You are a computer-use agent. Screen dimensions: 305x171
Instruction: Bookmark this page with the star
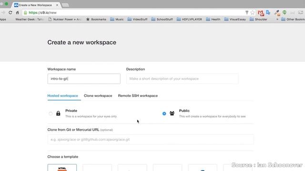[x=253, y=13]
